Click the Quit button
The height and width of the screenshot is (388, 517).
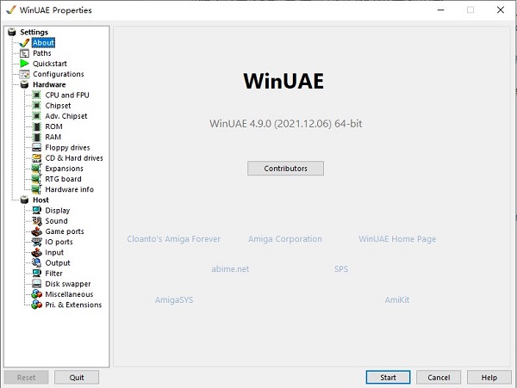click(x=77, y=378)
